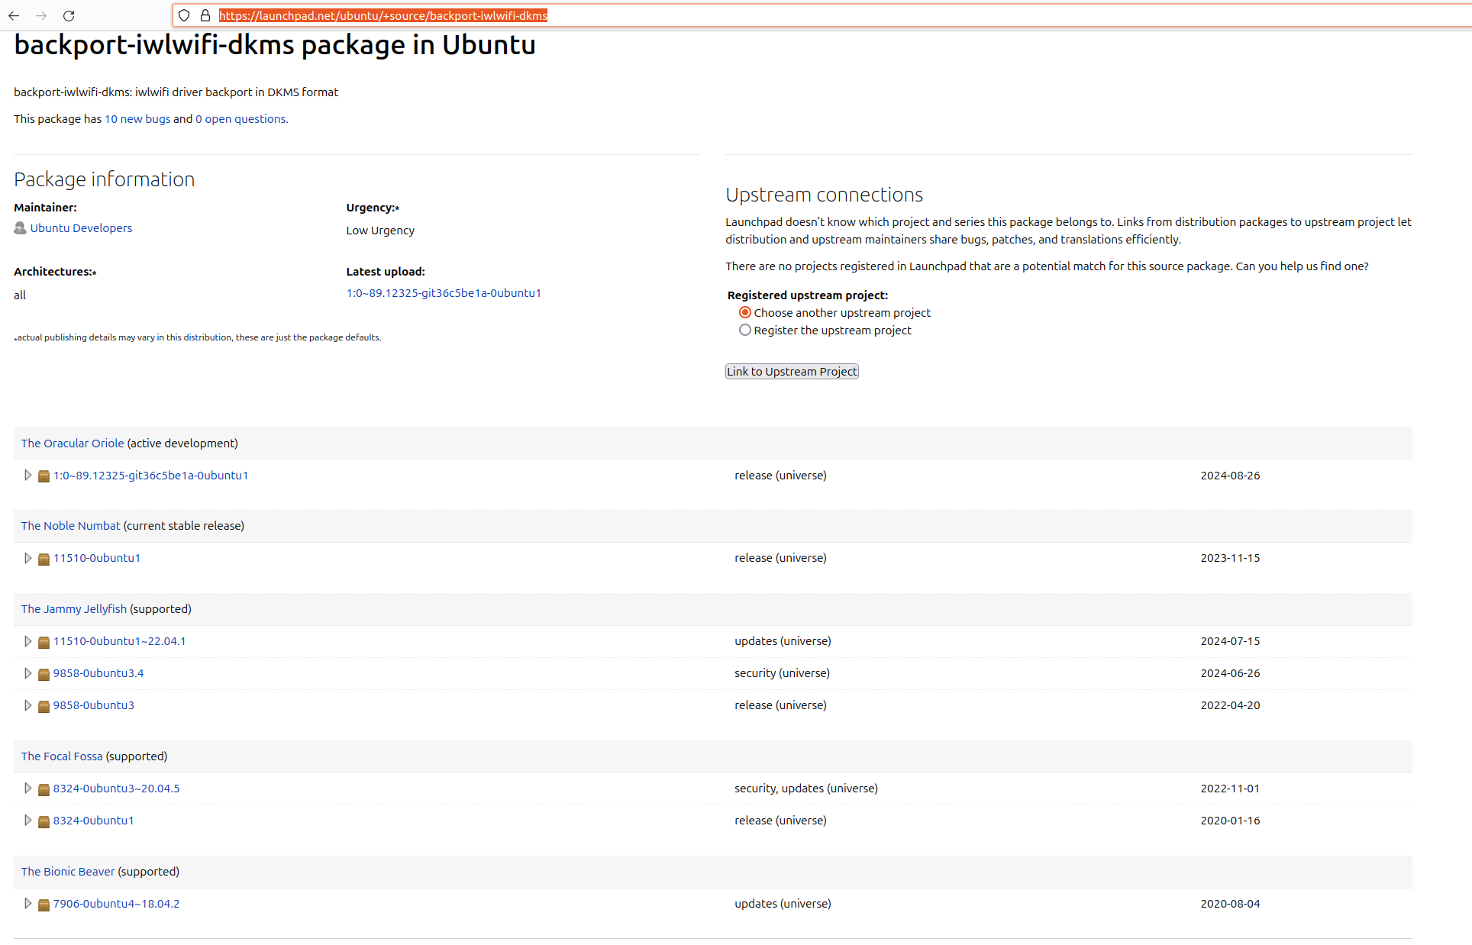Click the 2023-11-15 date text
Viewport: 1472px width, 945px height.
point(1230,558)
